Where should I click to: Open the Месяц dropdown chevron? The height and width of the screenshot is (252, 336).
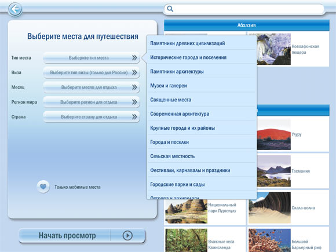pos(134,87)
